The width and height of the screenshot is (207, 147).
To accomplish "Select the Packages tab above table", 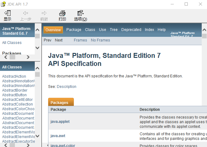I will pyautogui.click(x=60, y=102).
